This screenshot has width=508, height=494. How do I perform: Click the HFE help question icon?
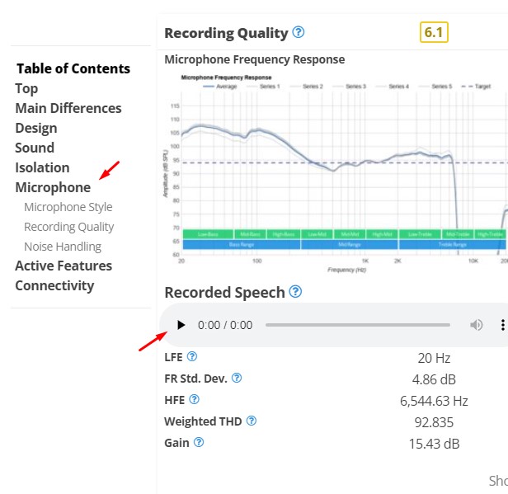[x=194, y=399]
